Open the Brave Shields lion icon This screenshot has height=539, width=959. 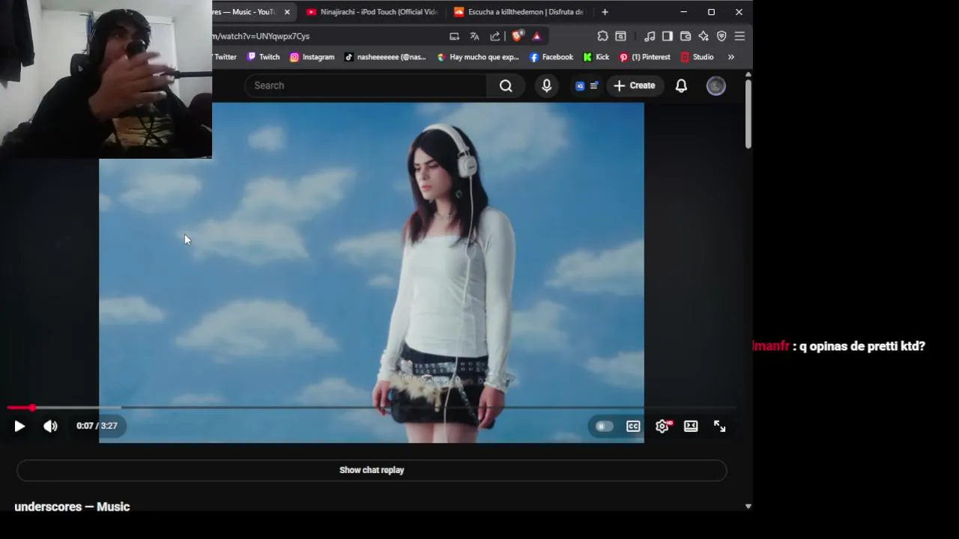click(x=517, y=36)
